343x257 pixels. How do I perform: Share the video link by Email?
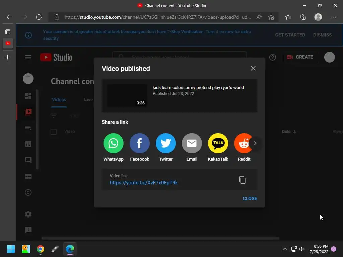[x=192, y=143]
